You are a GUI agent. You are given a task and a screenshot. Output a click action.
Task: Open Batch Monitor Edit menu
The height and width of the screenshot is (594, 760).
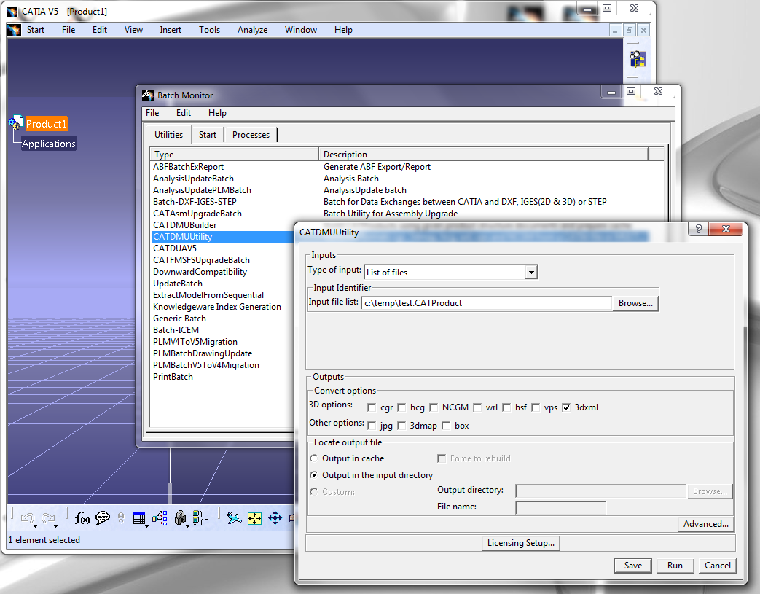click(183, 113)
